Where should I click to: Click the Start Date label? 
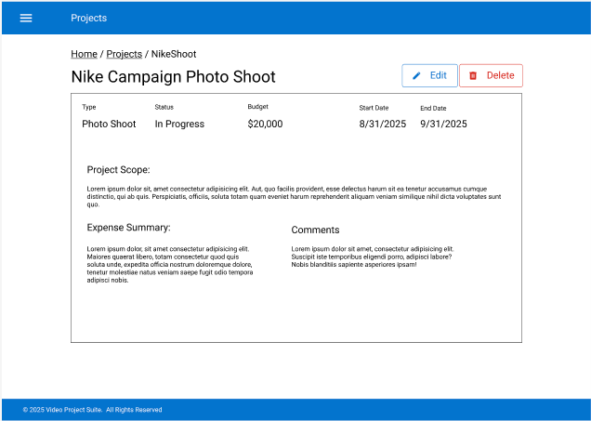tap(374, 108)
